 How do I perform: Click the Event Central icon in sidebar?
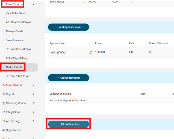tap(4, 85)
